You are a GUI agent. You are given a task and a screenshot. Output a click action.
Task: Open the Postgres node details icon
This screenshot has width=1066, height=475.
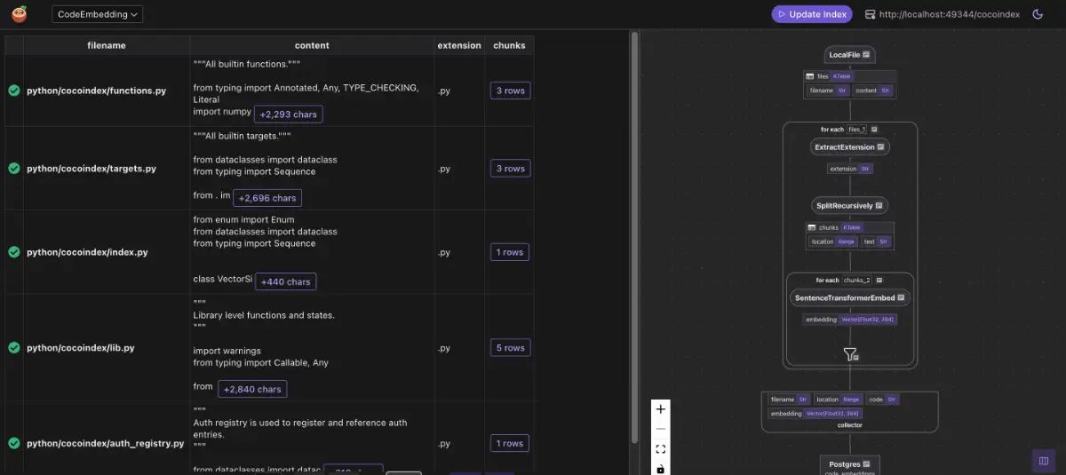[x=867, y=463]
